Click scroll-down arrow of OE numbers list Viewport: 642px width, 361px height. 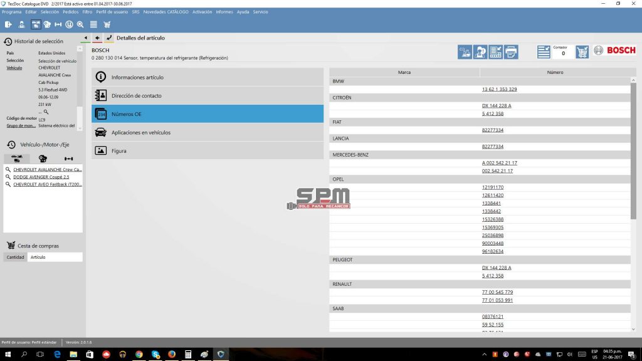coord(633,329)
